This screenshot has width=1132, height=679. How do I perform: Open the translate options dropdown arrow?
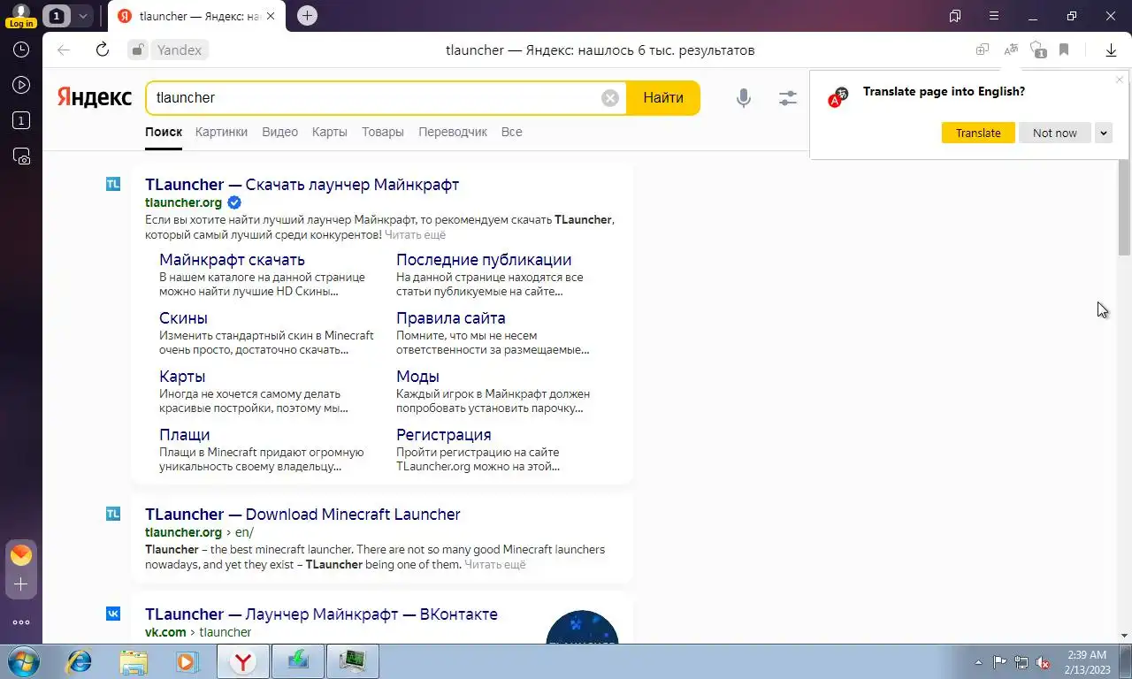(x=1104, y=133)
